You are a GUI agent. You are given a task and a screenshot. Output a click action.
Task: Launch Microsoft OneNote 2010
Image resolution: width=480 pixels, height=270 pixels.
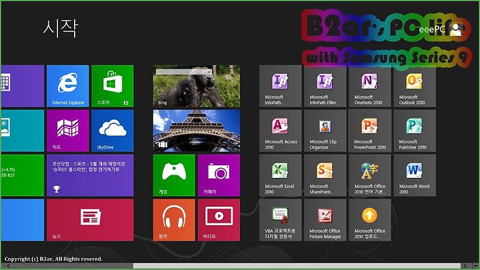[x=370, y=86]
